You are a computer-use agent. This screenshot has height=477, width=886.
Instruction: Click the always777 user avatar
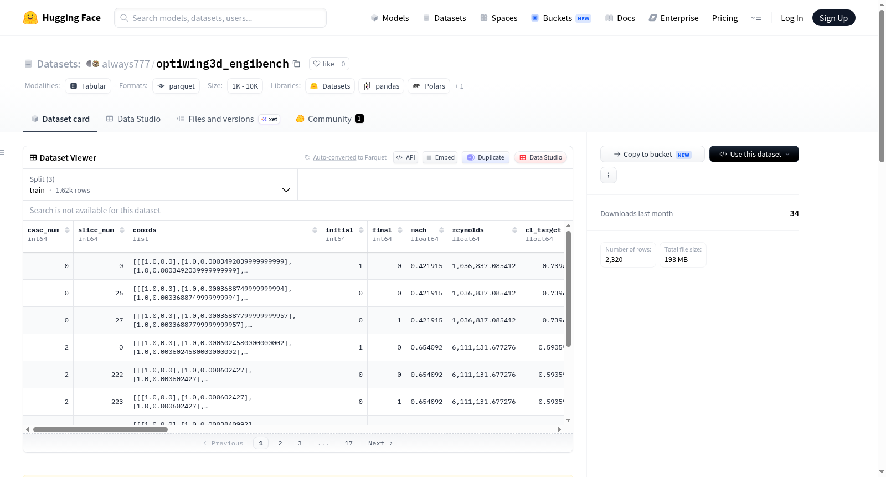(92, 64)
